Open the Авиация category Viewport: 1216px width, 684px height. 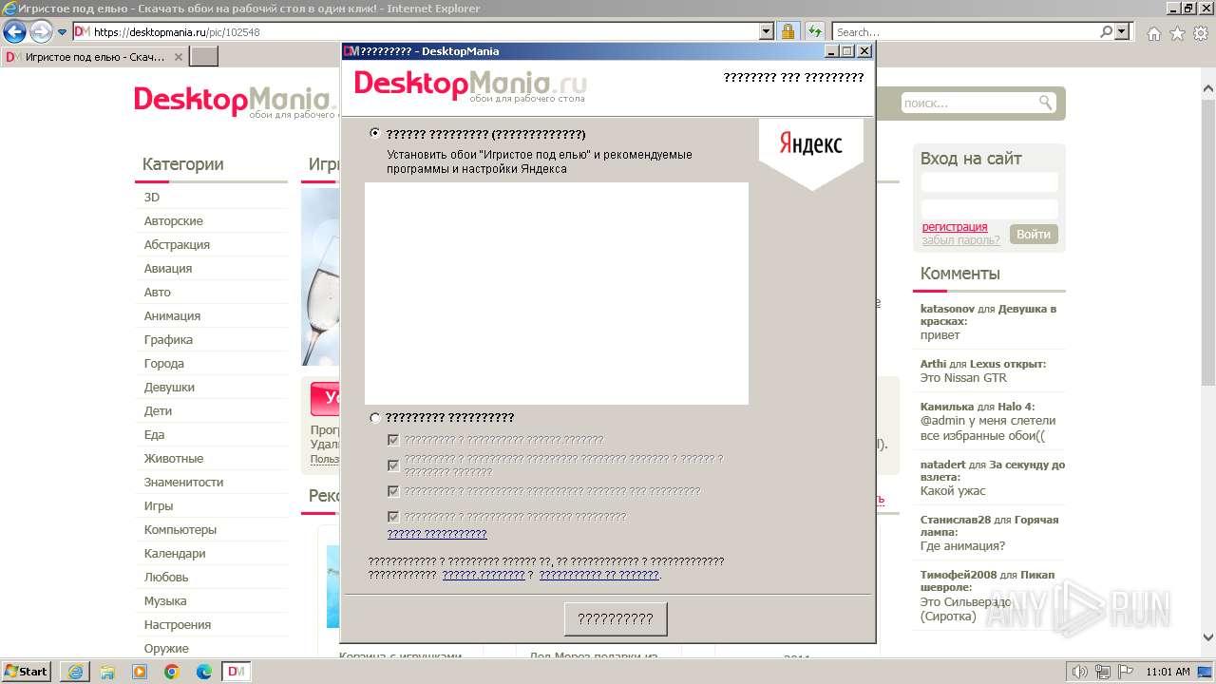(168, 269)
